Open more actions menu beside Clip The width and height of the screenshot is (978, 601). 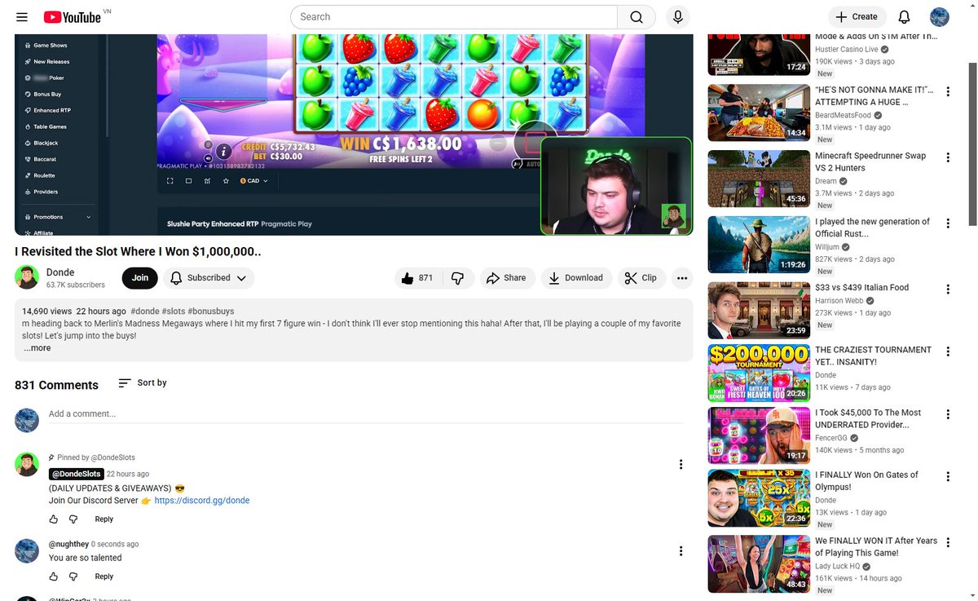tap(683, 278)
